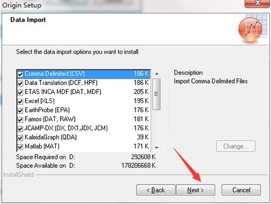The width and height of the screenshot is (271, 204).
Task: Select the EarthProbe (EPA) row text
Action: coord(47,110)
